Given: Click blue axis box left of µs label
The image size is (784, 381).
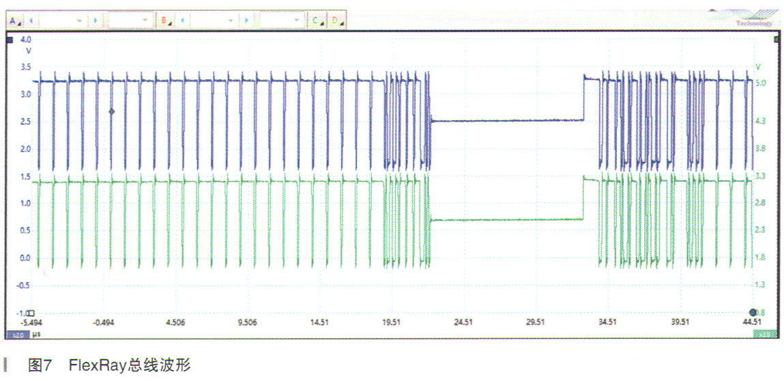Looking at the screenshot, I should click(17, 335).
